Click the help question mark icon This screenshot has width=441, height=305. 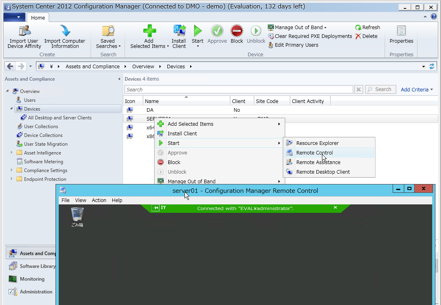(x=434, y=17)
